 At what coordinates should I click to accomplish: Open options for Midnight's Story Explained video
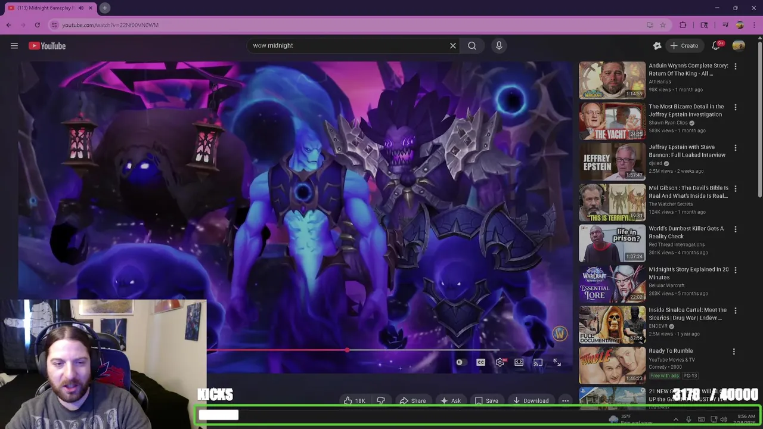click(736, 270)
